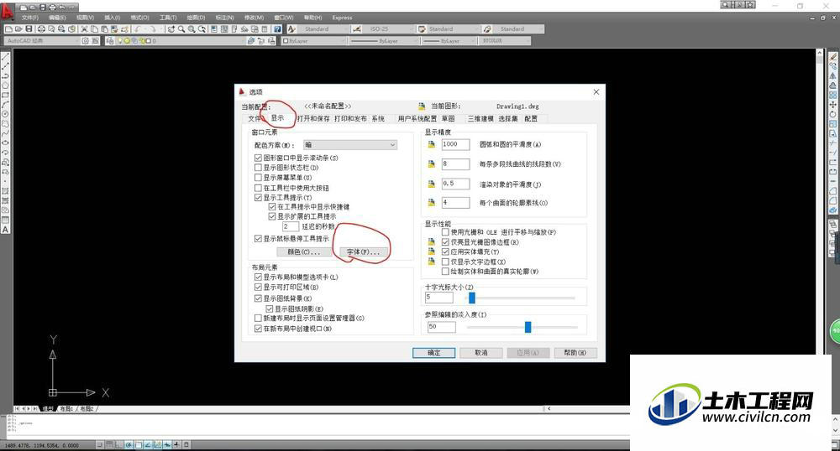Open the multileader style Standard dropdown
Screen dimensions: 840x451
coord(518,29)
